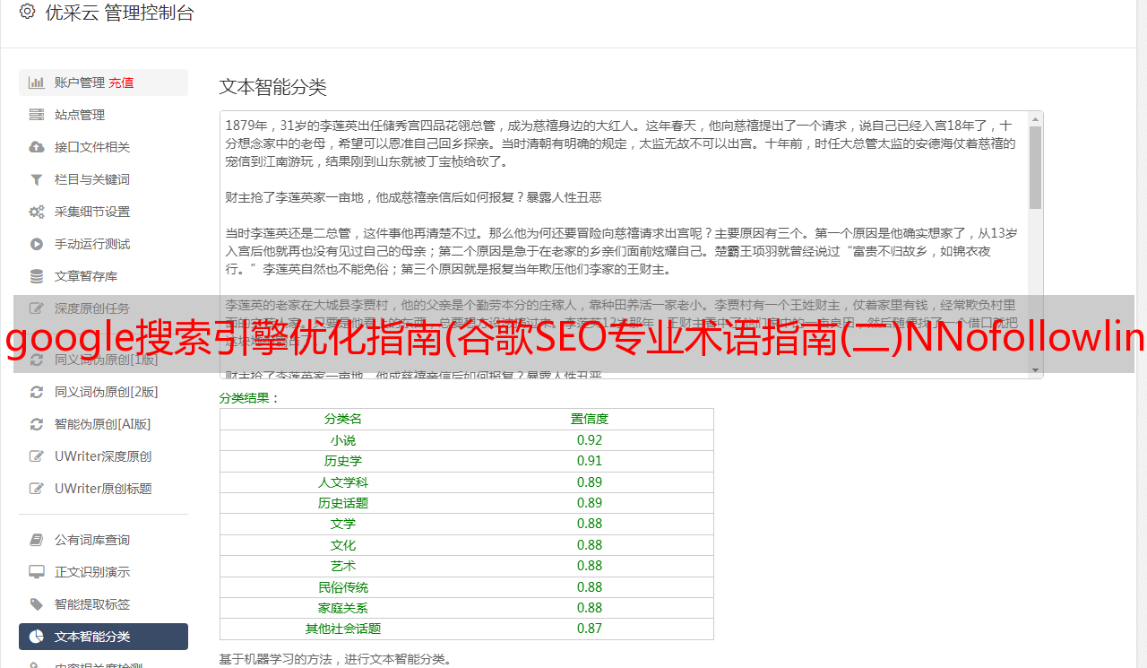Click the 深度原创任务 edit icon
This screenshot has height=668, width=1147.
[x=36, y=308]
